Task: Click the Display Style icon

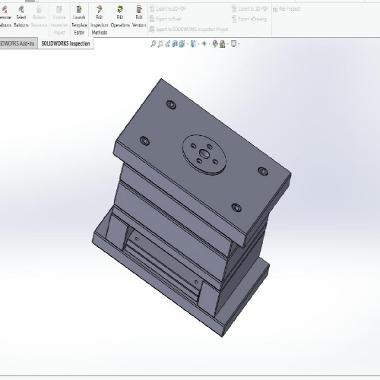Action: point(193,44)
